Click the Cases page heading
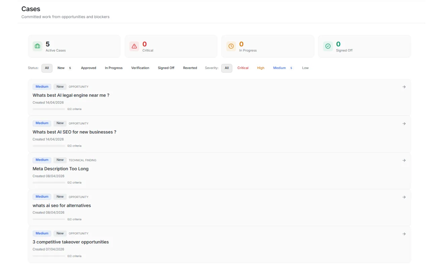431x269 pixels. pyautogui.click(x=31, y=9)
